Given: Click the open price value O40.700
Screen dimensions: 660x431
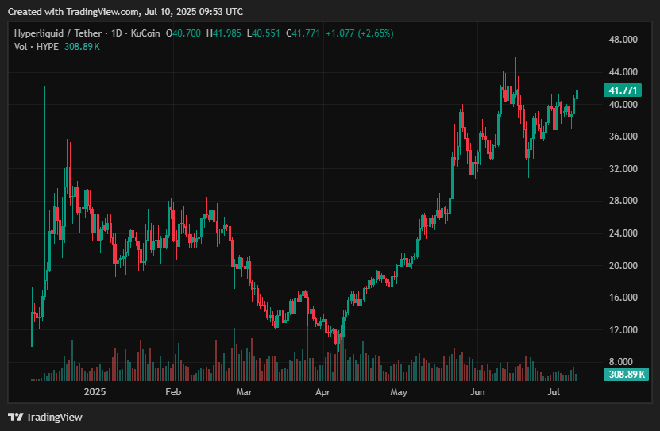Looking at the screenshot, I should tap(187, 33).
